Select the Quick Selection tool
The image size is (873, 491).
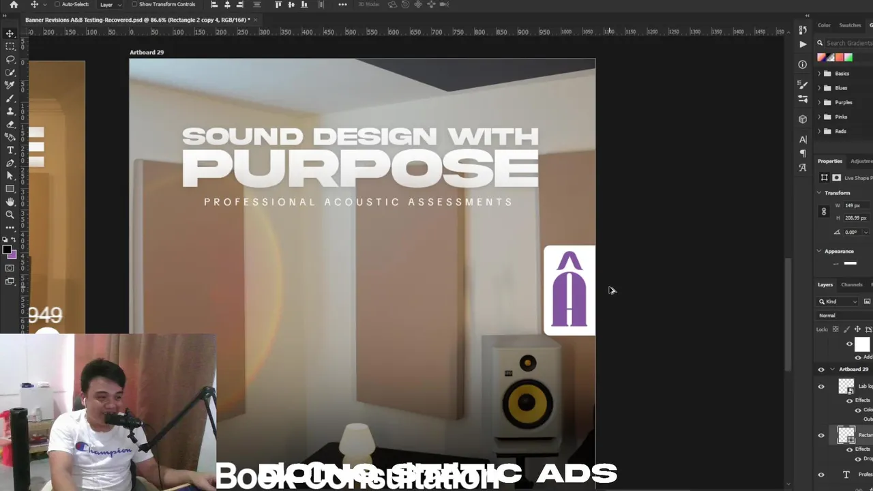(x=10, y=72)
